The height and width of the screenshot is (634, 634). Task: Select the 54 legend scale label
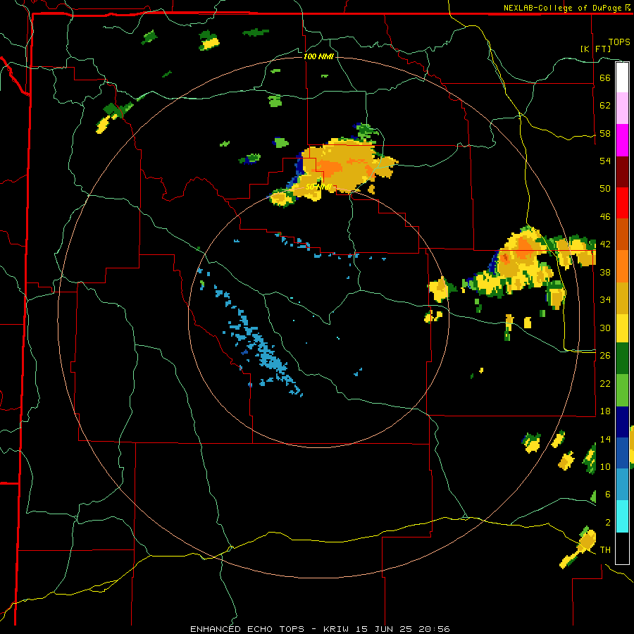tap(605, 161)
